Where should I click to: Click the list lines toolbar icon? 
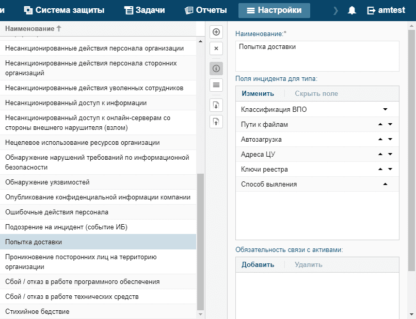coord(216,85)
